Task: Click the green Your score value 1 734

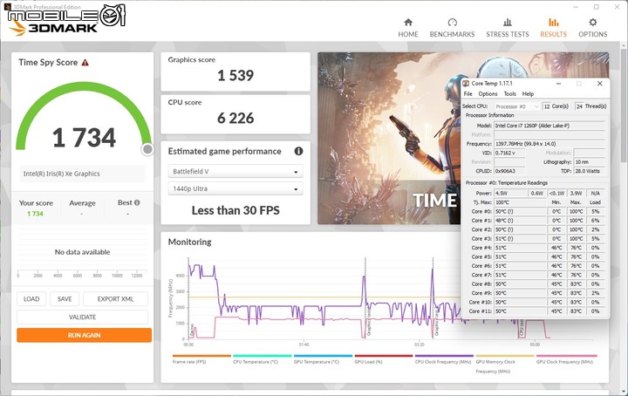Action: pyautogui.click(x=35, y=214)
